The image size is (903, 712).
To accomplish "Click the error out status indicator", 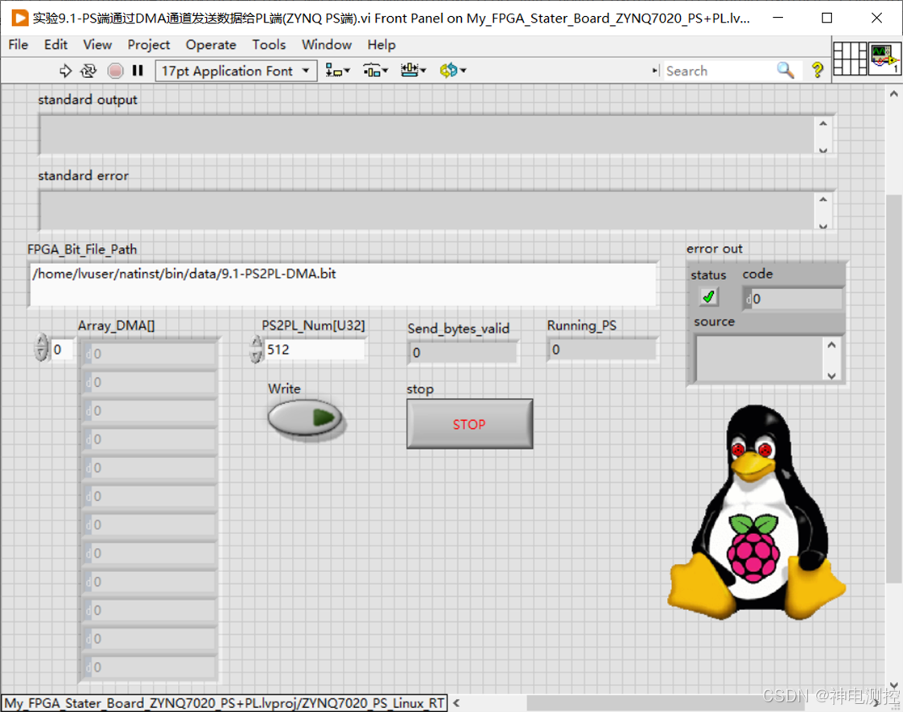I will [709, 297].
